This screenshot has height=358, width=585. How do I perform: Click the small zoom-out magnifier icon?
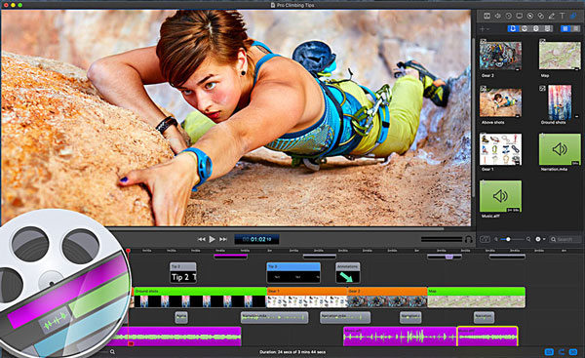(496, 239)
